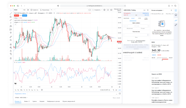
Task: Open the candlestick chart style selector
Action: (x=28, y=10)
